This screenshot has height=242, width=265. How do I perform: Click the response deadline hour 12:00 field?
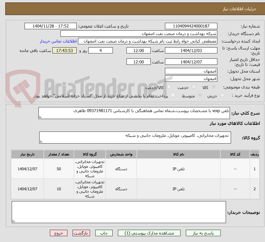tap(138, 50)
